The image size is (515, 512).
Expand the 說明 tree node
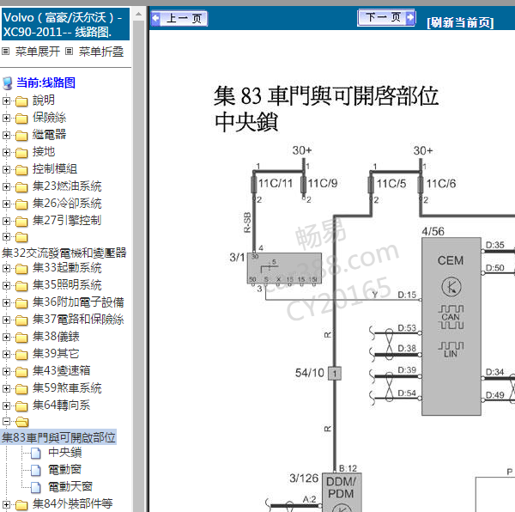(7, 101)
